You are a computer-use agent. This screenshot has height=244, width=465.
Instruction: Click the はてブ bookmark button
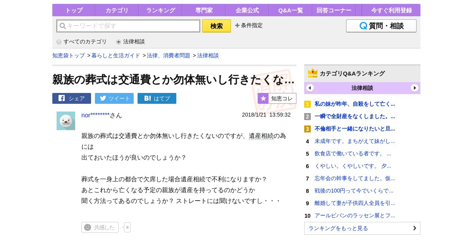pyautogui.click(x=157, y=98)
